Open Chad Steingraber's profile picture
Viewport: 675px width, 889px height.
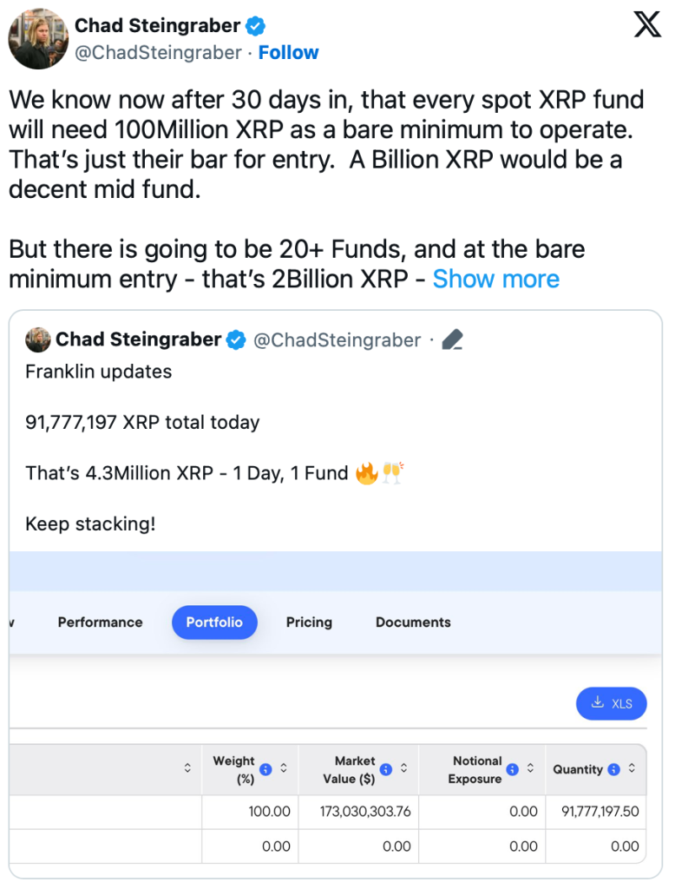coord(38,39)
